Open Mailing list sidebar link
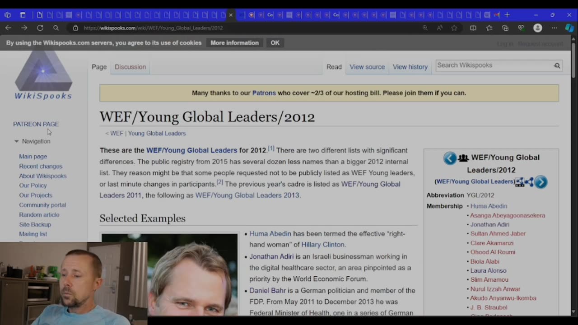578x325 pixels. (33, 234)
